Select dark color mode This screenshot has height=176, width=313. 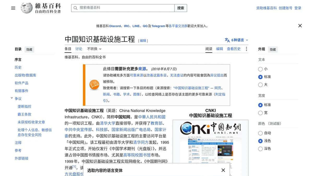pos(260,149)
